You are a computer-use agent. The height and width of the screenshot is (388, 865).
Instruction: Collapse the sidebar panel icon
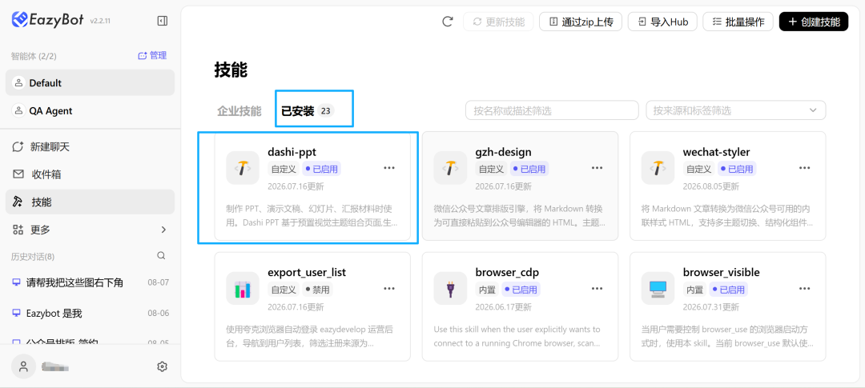pos(162,21)
